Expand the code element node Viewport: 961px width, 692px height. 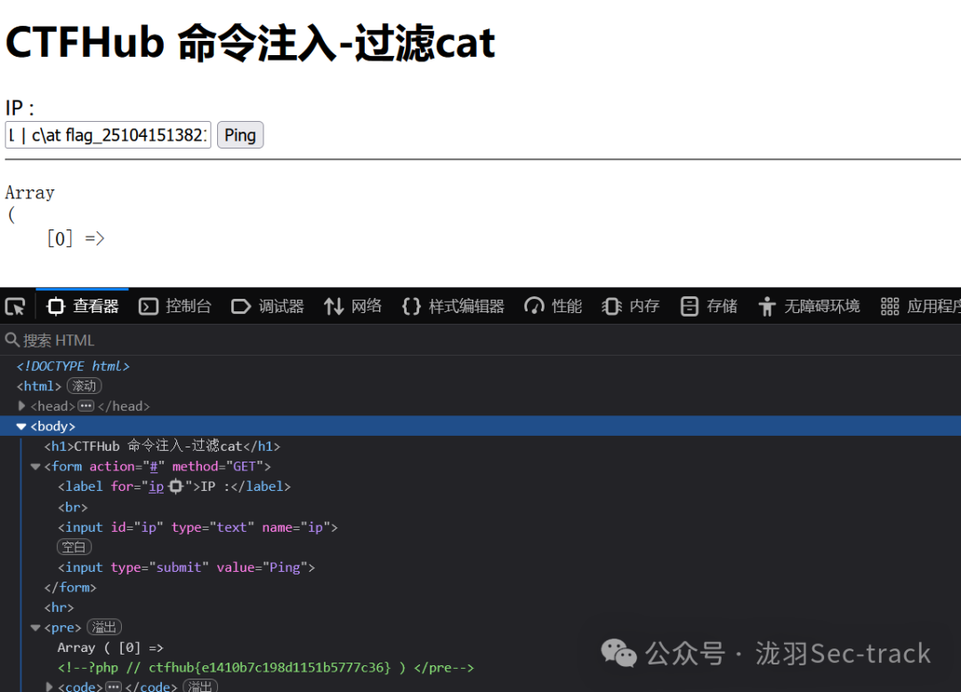[x=49, y=687]
